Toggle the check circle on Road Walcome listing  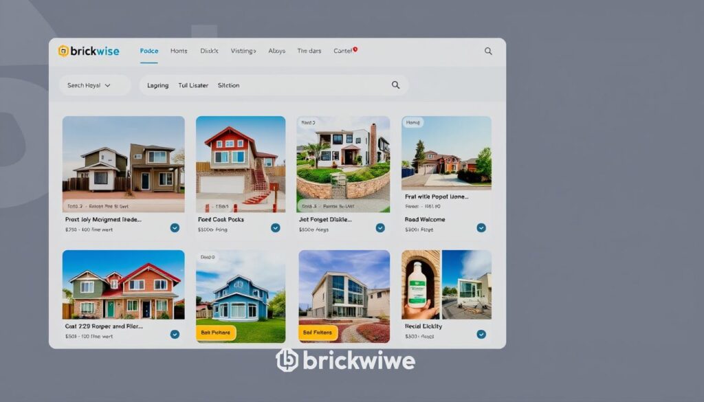pyautogui.click(x=481, y=227)
